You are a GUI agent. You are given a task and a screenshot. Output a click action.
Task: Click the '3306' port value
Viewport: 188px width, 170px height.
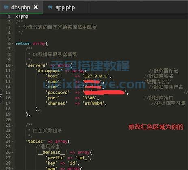point(90,98)
